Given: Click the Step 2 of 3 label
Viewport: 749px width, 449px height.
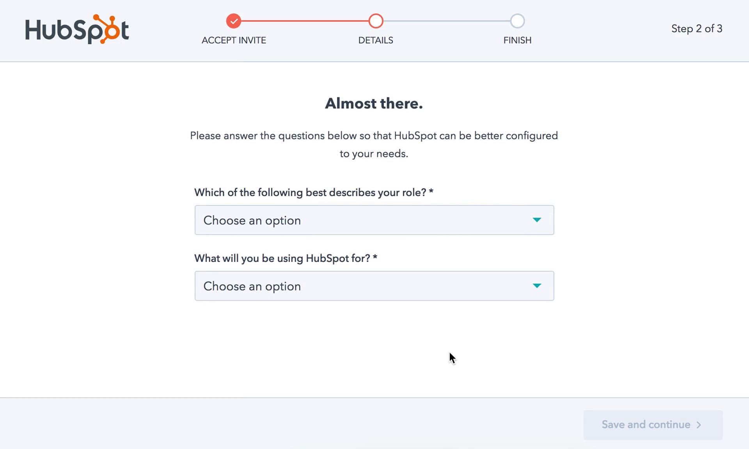Looking at the screenshot, I should (697, 28).
